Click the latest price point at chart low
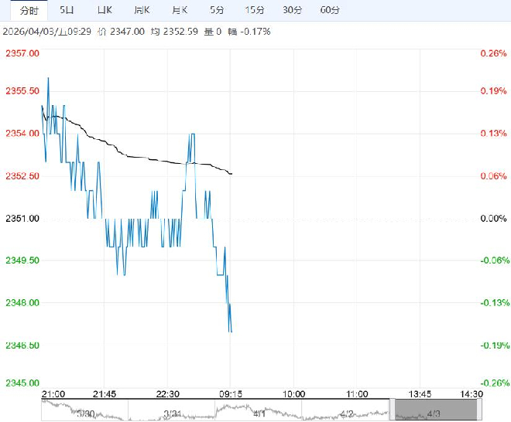Image resolution: width=511 pixels, height=422 pixels. pyautogui.click(x=231, y=332)
